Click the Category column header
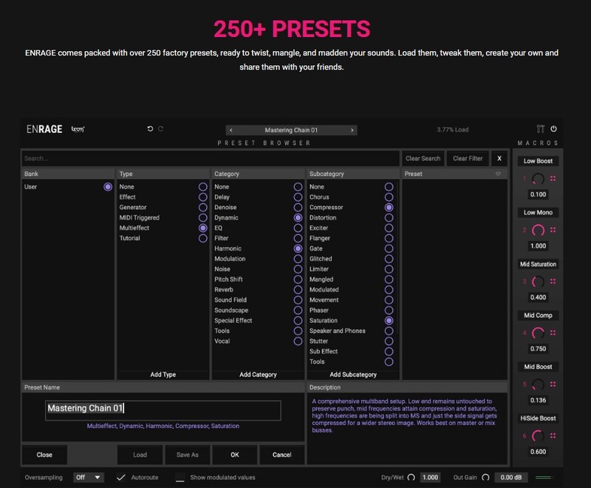This screenshot has height=488, width=591. tap(258, 174)
